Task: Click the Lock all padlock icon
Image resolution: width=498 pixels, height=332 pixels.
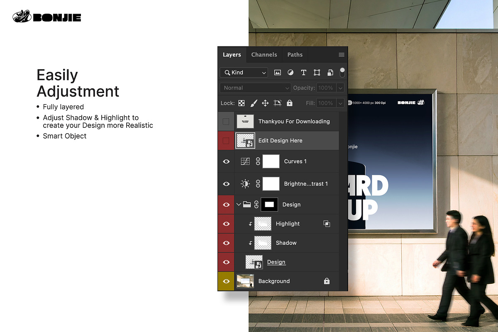Action: pyautogui.click(x=290, y=103)
